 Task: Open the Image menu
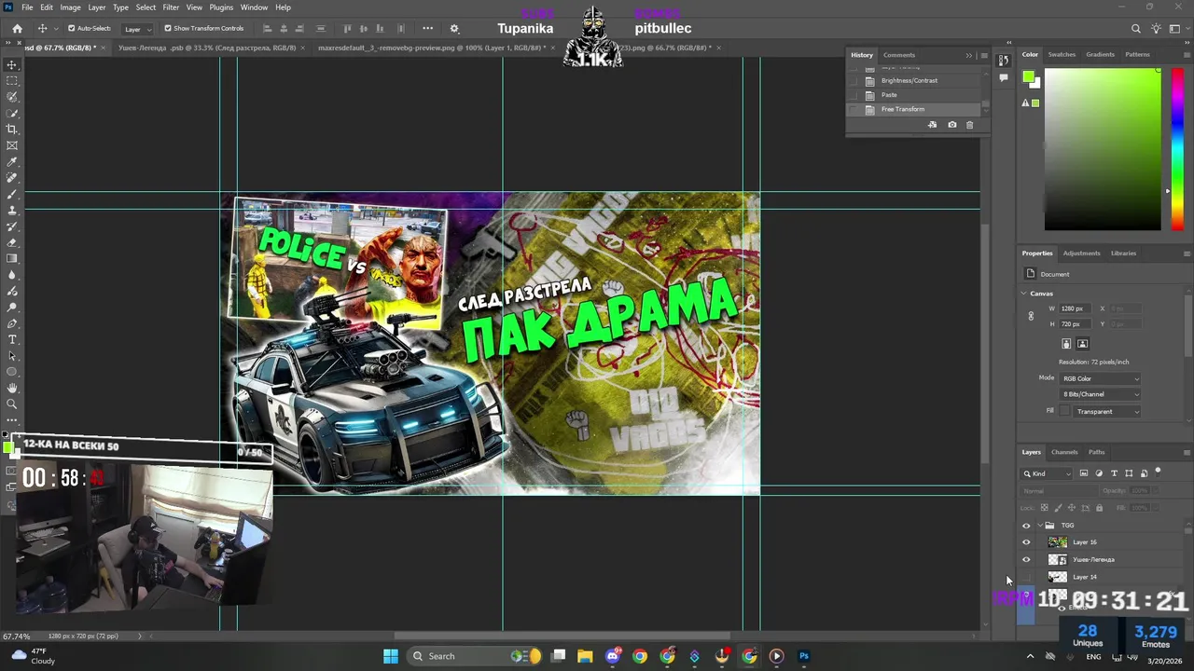(70, 7)
